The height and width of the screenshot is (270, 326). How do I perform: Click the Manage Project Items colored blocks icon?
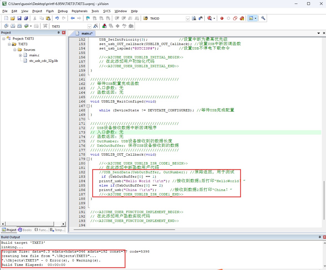click(104, 26)
